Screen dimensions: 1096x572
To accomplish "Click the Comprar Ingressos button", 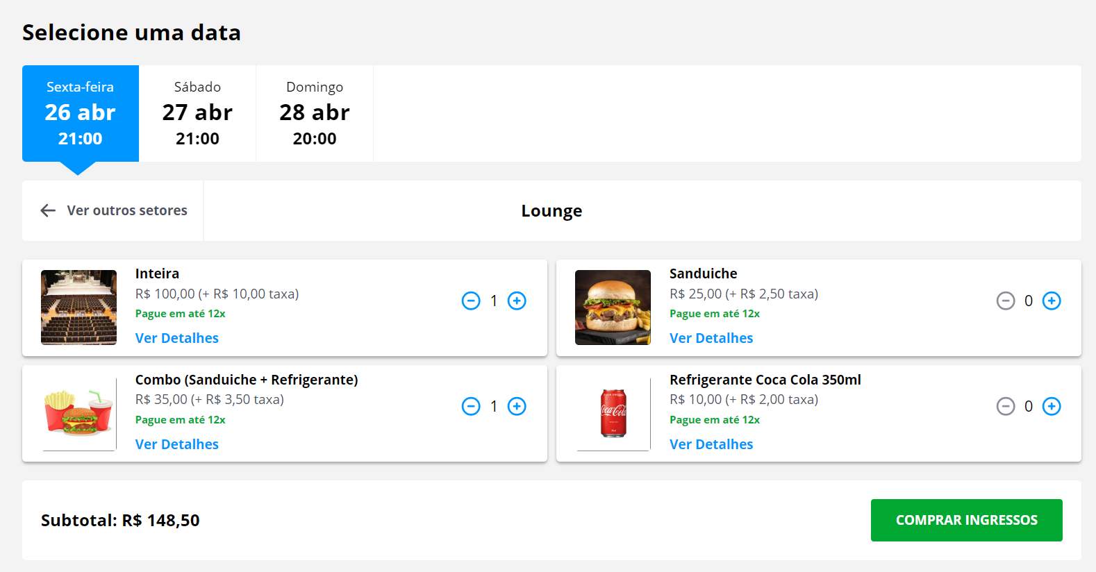I will [966, 520].
